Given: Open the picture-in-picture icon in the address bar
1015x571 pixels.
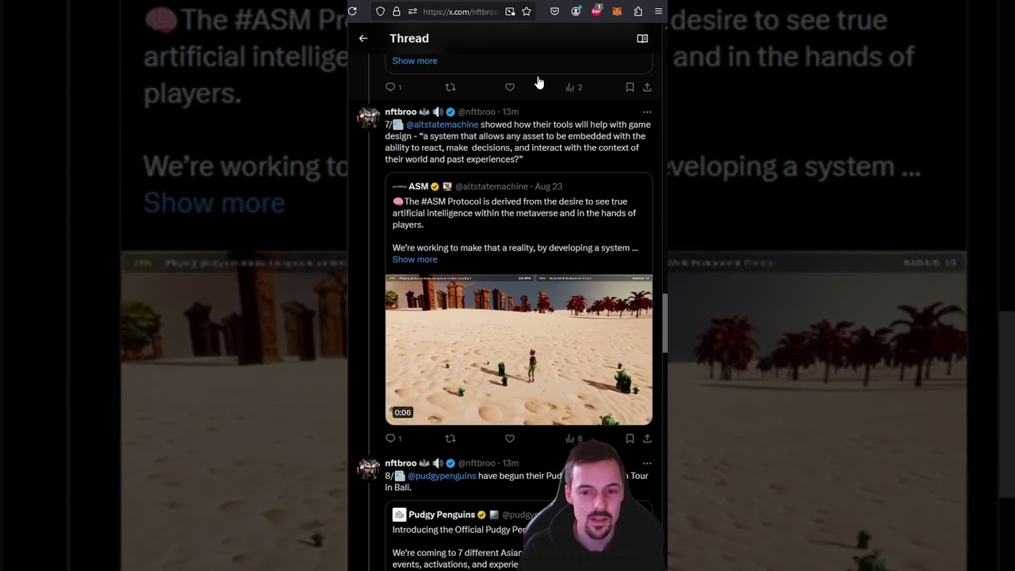Looking at the screenshot, I should pos(510,11).
